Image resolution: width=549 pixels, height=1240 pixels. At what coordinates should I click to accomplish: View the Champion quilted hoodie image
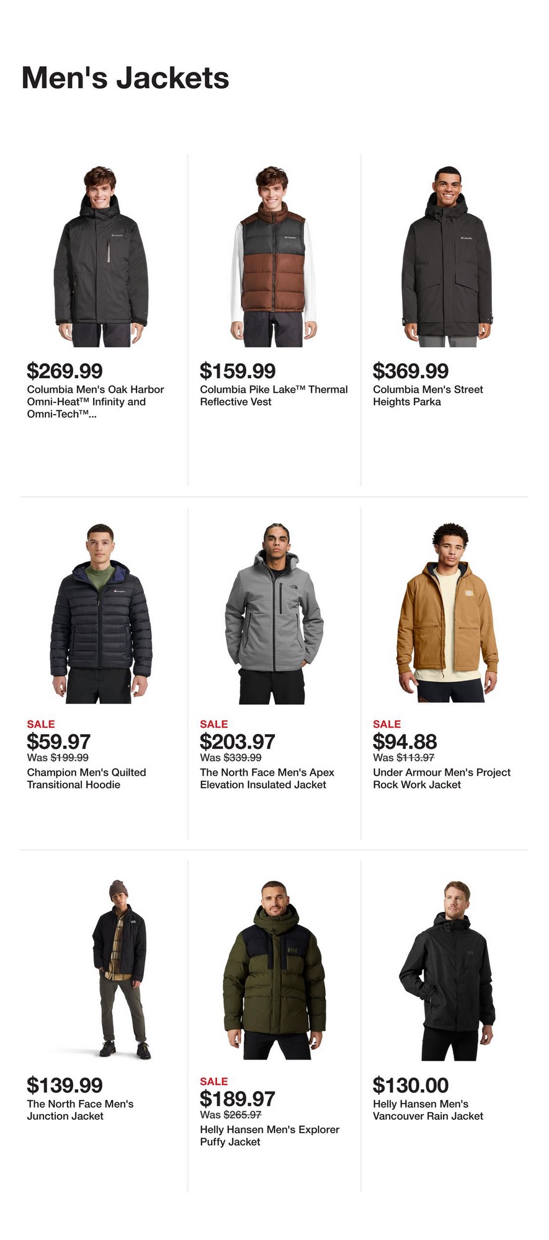100,613
